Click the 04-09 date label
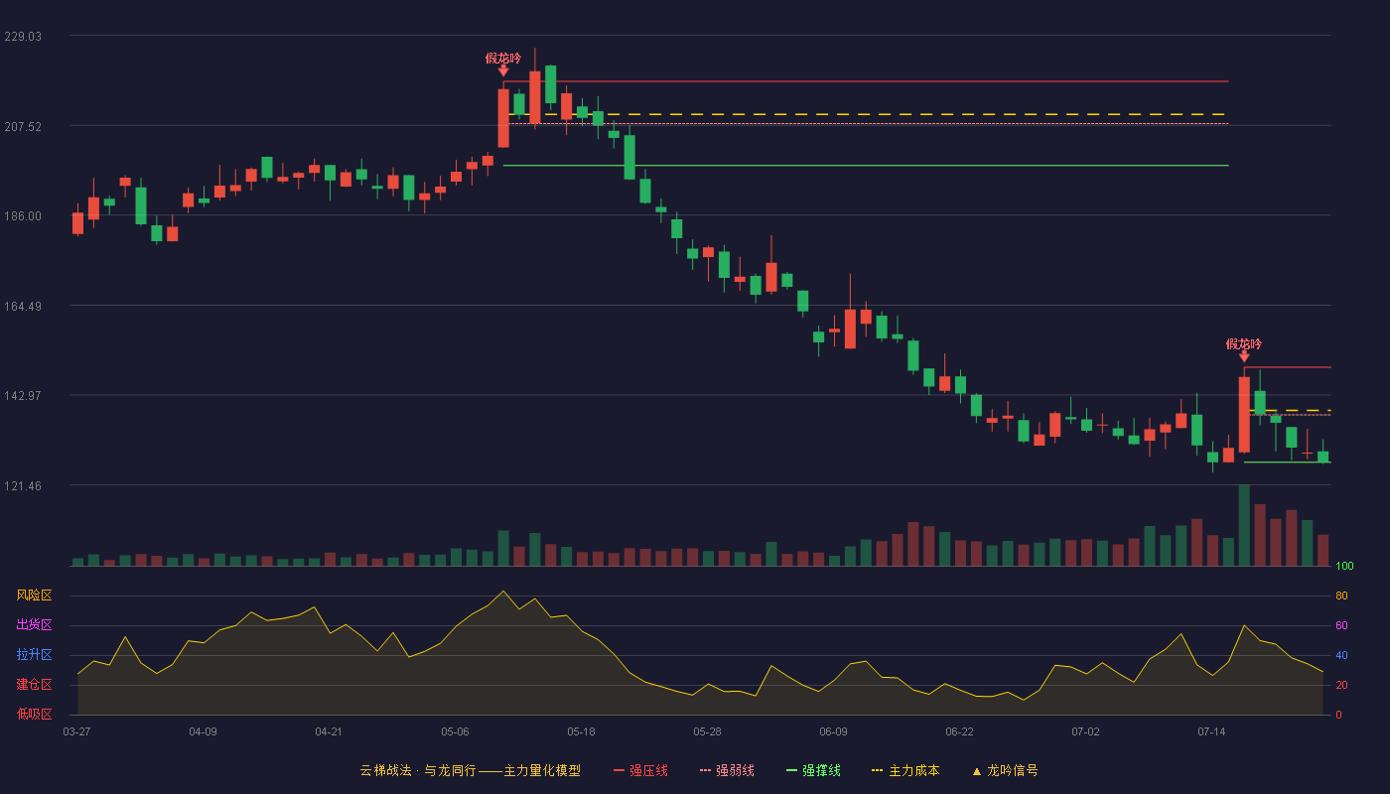Screen dimensions: 1390x794 point(203,731)
